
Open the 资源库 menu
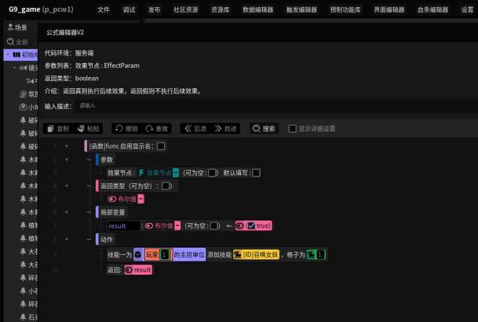(220, 10)
